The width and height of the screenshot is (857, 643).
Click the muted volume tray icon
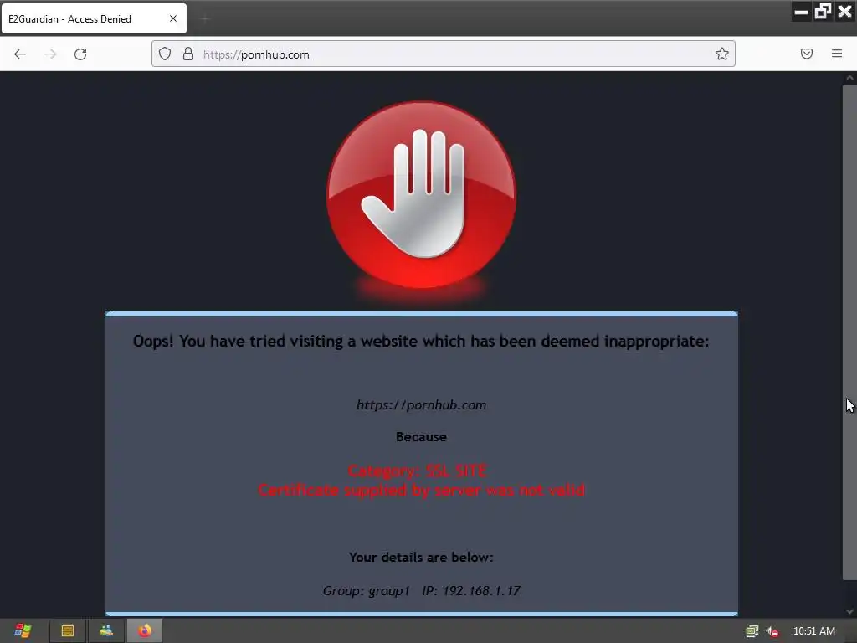click(772, 631)
